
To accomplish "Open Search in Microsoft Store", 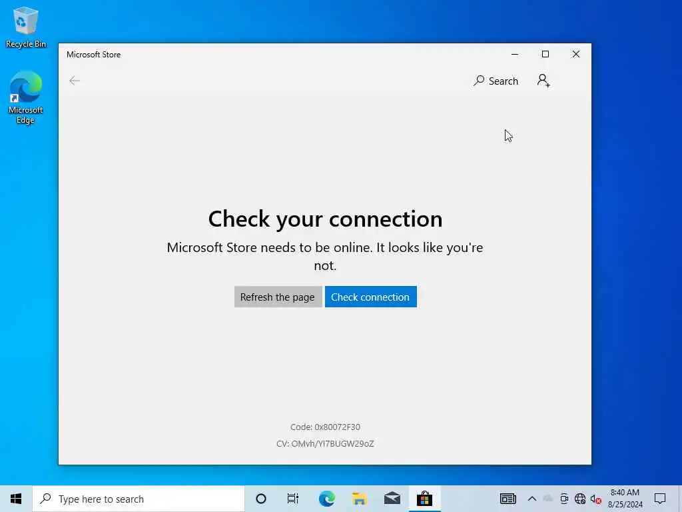I will pos(496,81).
